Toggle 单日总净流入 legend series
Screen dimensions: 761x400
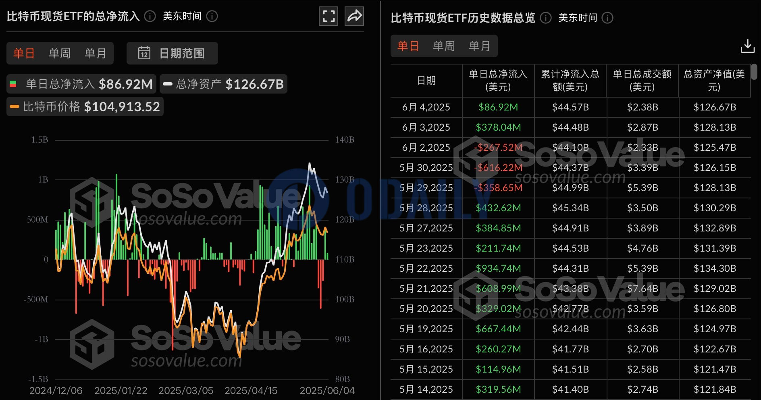tap(82, 84)
